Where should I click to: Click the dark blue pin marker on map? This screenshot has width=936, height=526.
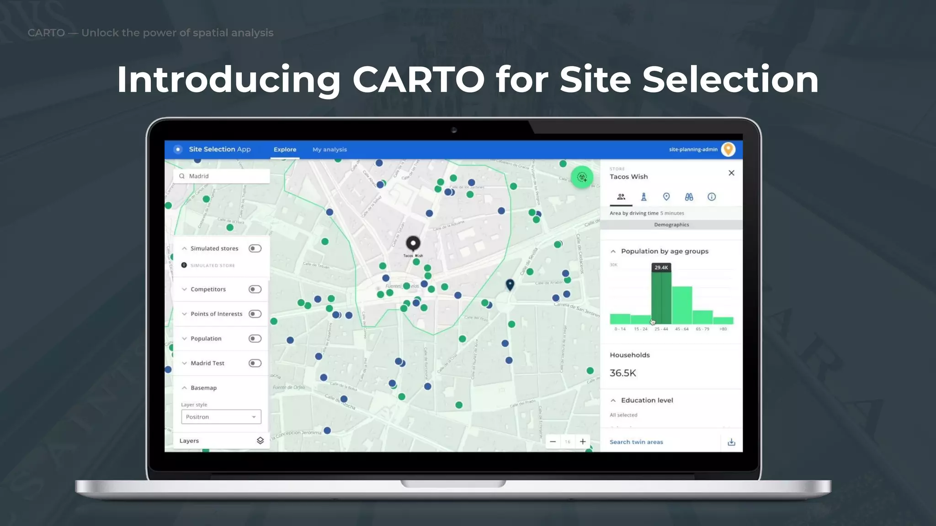pos(510,285)
